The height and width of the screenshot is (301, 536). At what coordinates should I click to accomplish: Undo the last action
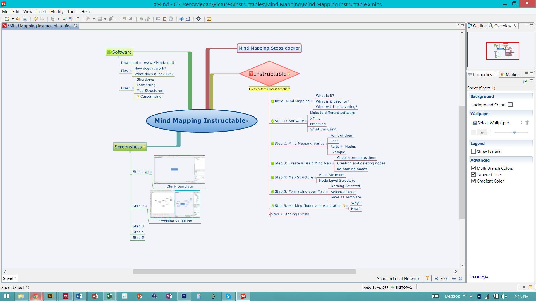click(x=36, y=19)
